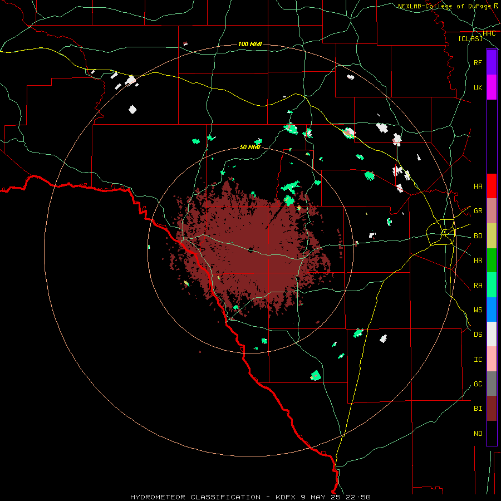Click the GR legend label

tap(478, 211)
